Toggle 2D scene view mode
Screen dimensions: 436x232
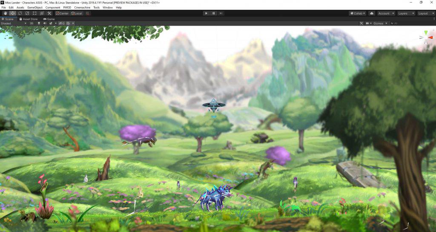32,23
